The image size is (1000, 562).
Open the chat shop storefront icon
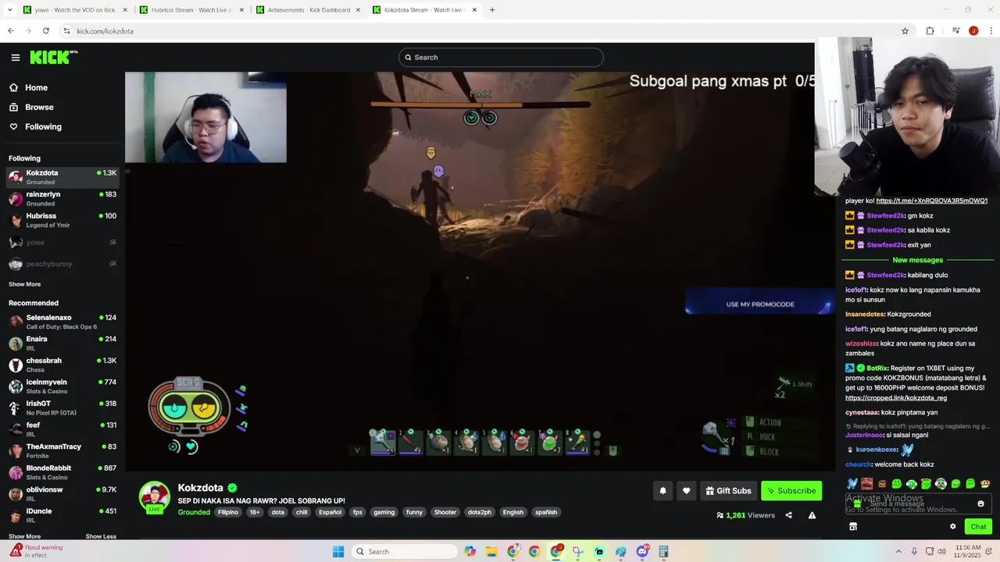click(x=853, y=527)
